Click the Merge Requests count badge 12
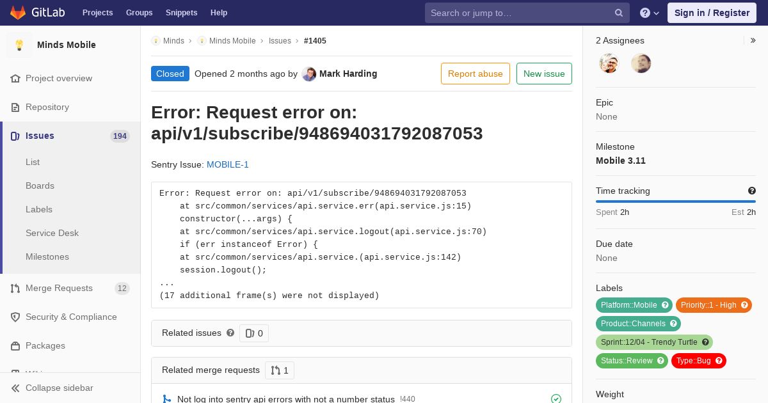The width and height of the screenshot is (768, 403). pyautogui.click(x=122, y=288)
